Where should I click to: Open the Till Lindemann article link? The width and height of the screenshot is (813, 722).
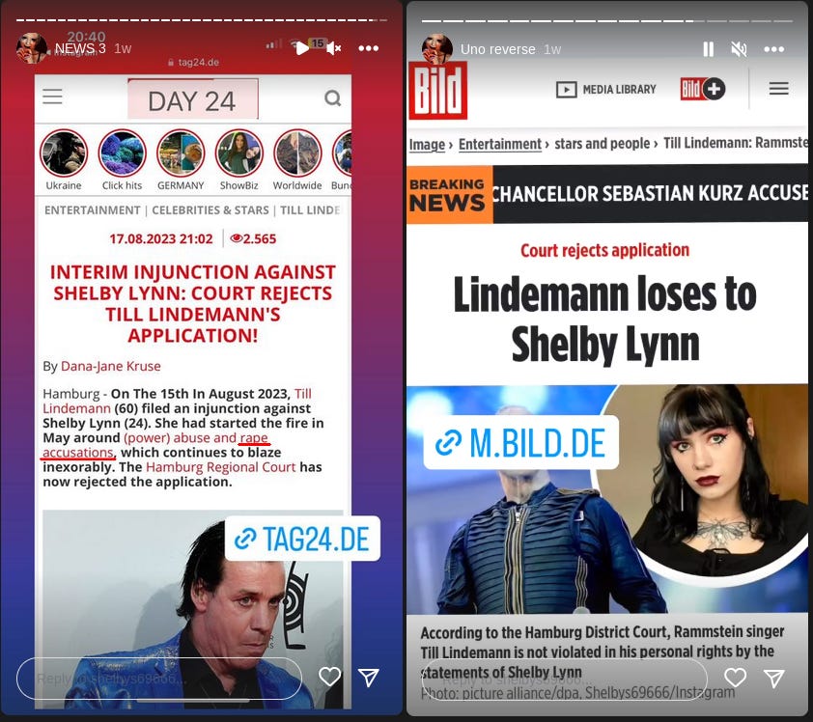coord(177,402)
